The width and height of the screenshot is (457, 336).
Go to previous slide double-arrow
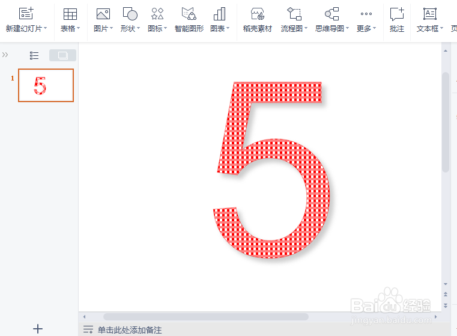(446, 295)
